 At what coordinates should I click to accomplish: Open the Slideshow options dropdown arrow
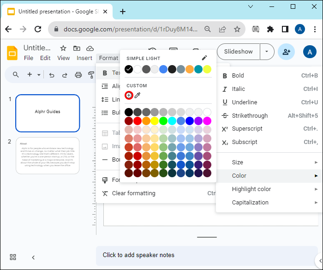(x=267, y=52)
